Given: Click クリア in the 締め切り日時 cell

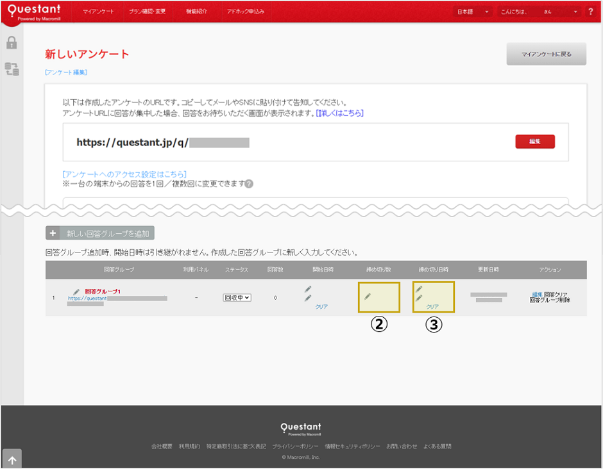Looking at the screenshot, I should [x=432, y=306].
